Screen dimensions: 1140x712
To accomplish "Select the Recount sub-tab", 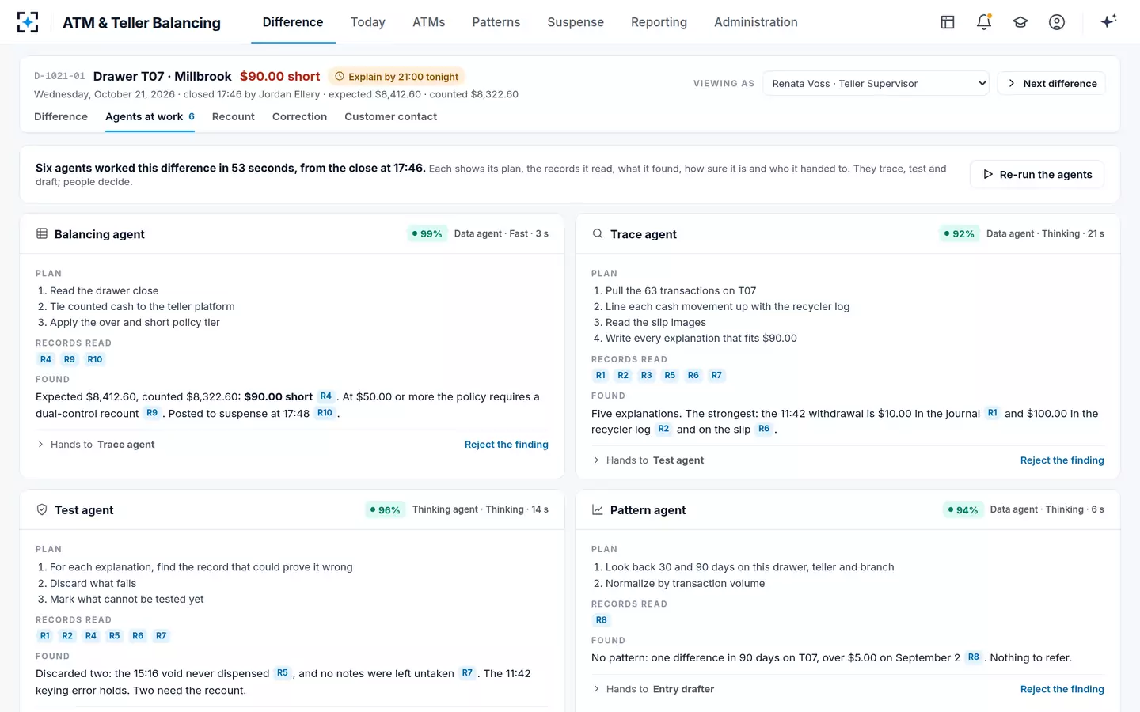I will pyautogui.click(x=234, y=116).
